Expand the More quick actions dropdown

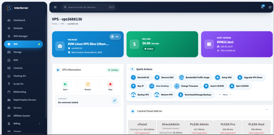point(225,95)
